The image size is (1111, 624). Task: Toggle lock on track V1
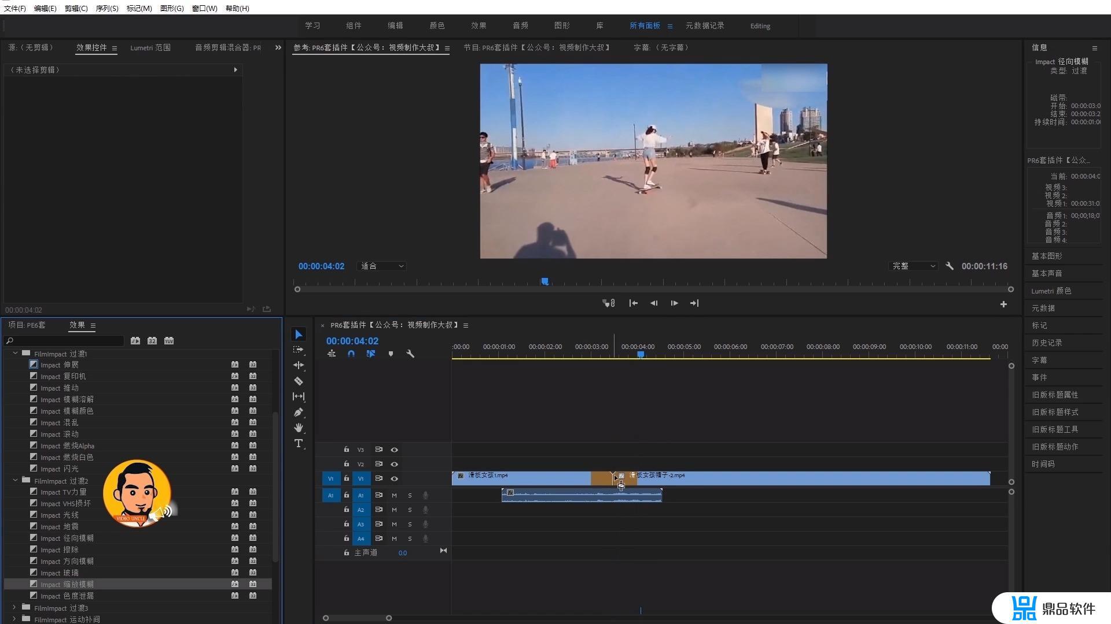(x=346, y=478)
